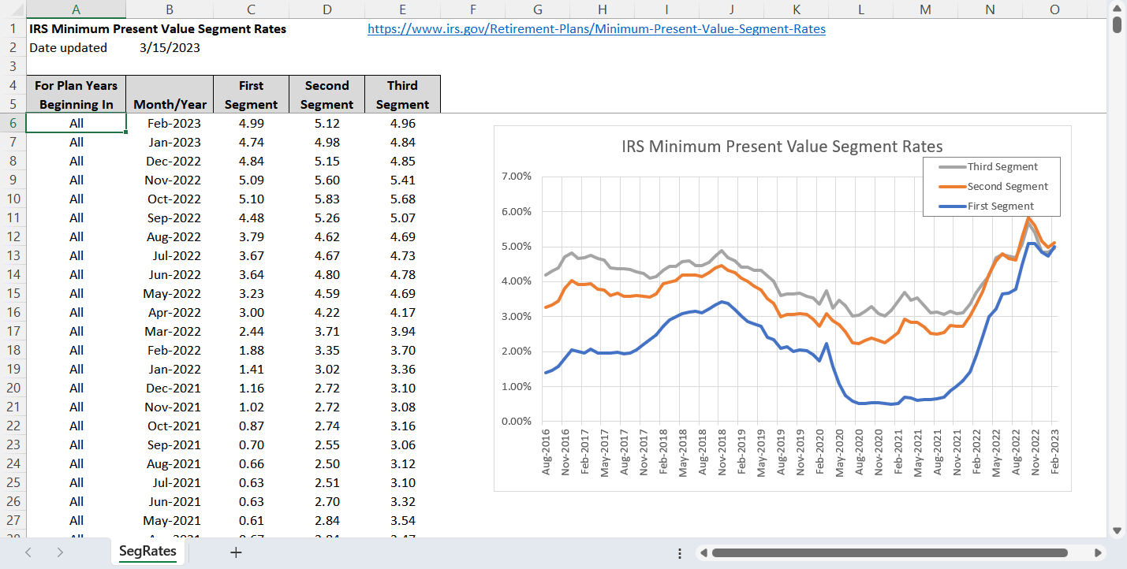1127x569 pixels.
Task: Select the Jul-2021 month cell
Action: point(170,483)
